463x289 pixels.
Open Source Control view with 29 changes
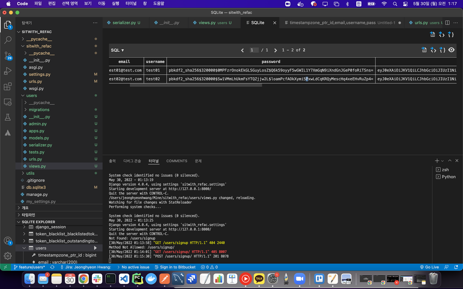click(8, 55)
